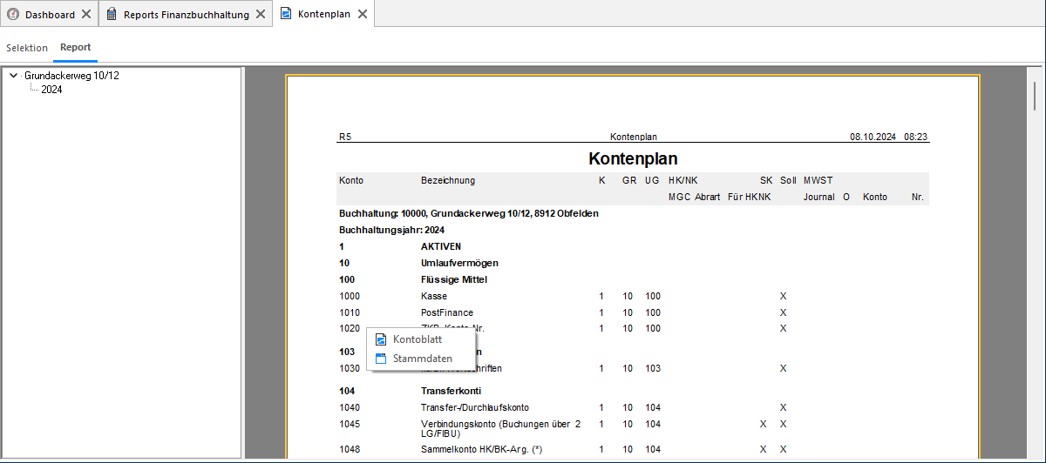
Task: Switch to Reports Finanzbuchhaltung tab
Action: [x=186, y=15]
